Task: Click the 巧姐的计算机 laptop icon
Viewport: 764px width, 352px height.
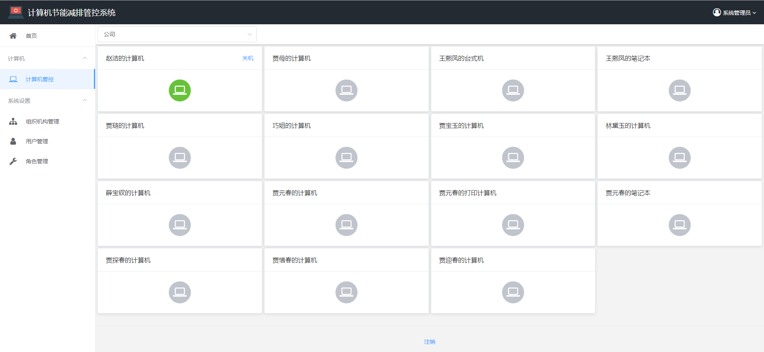Action: point(346,158)
